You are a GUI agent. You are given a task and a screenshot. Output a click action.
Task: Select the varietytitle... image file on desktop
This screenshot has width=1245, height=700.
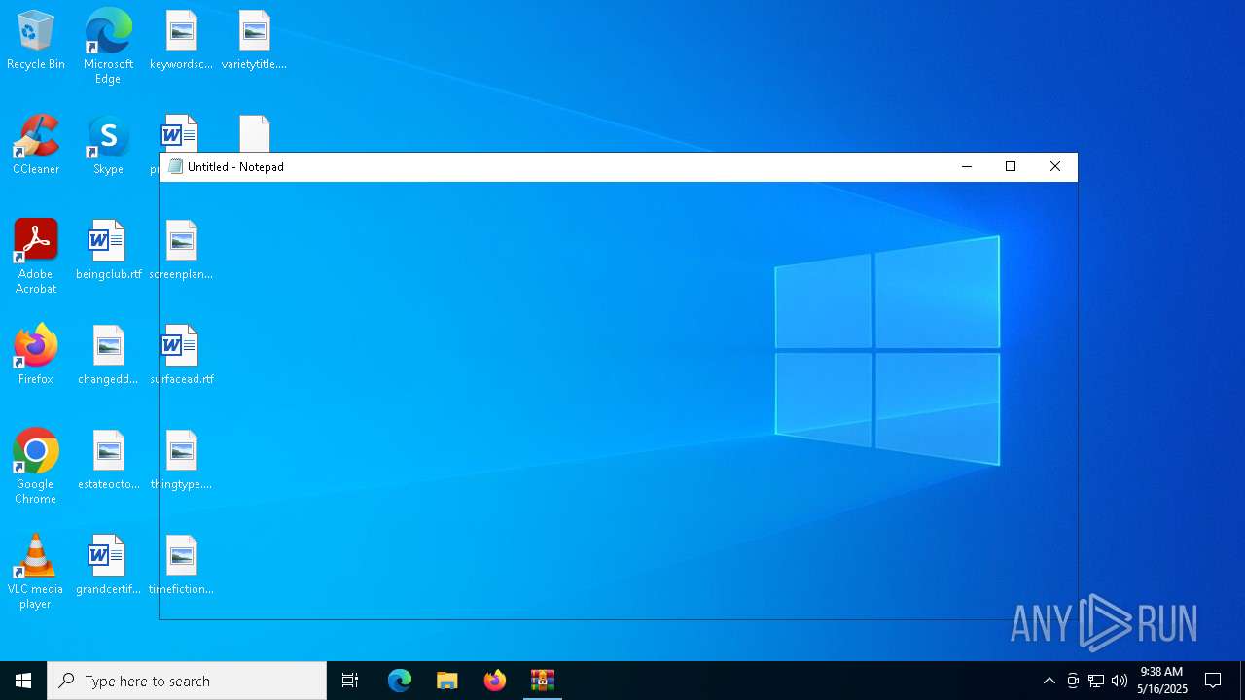click(x=254, y=41)
